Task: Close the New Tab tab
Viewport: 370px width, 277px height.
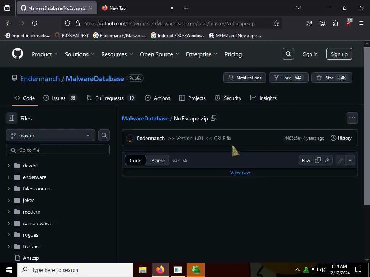Action: 172,8
